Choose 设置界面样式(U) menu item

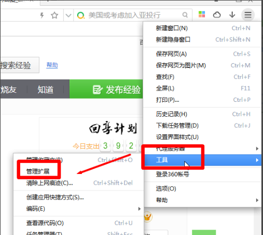(x=202, y=137)
